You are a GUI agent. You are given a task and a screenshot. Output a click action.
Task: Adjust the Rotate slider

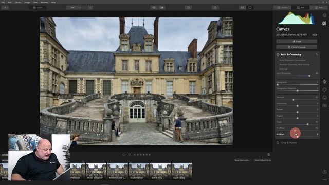click(x=297, y=112)
